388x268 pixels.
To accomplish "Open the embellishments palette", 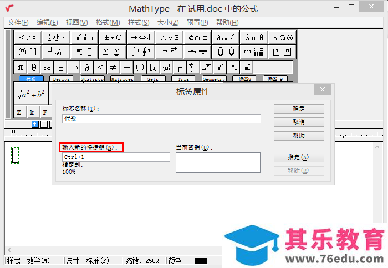I will pyautogui.click(x=84, y=38).
